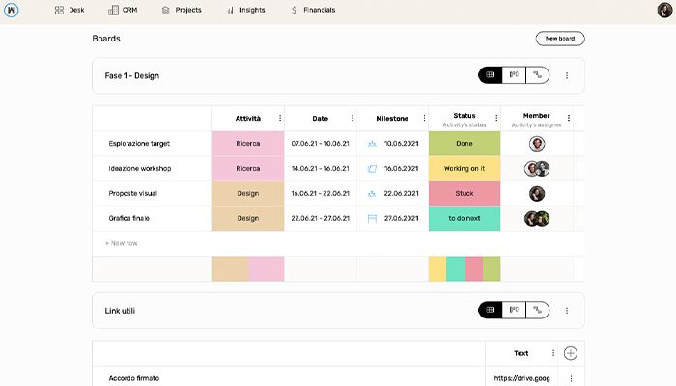Open the Insights menu
The width and height of the screenshot is (676, 386).
(x=245, y=10)
